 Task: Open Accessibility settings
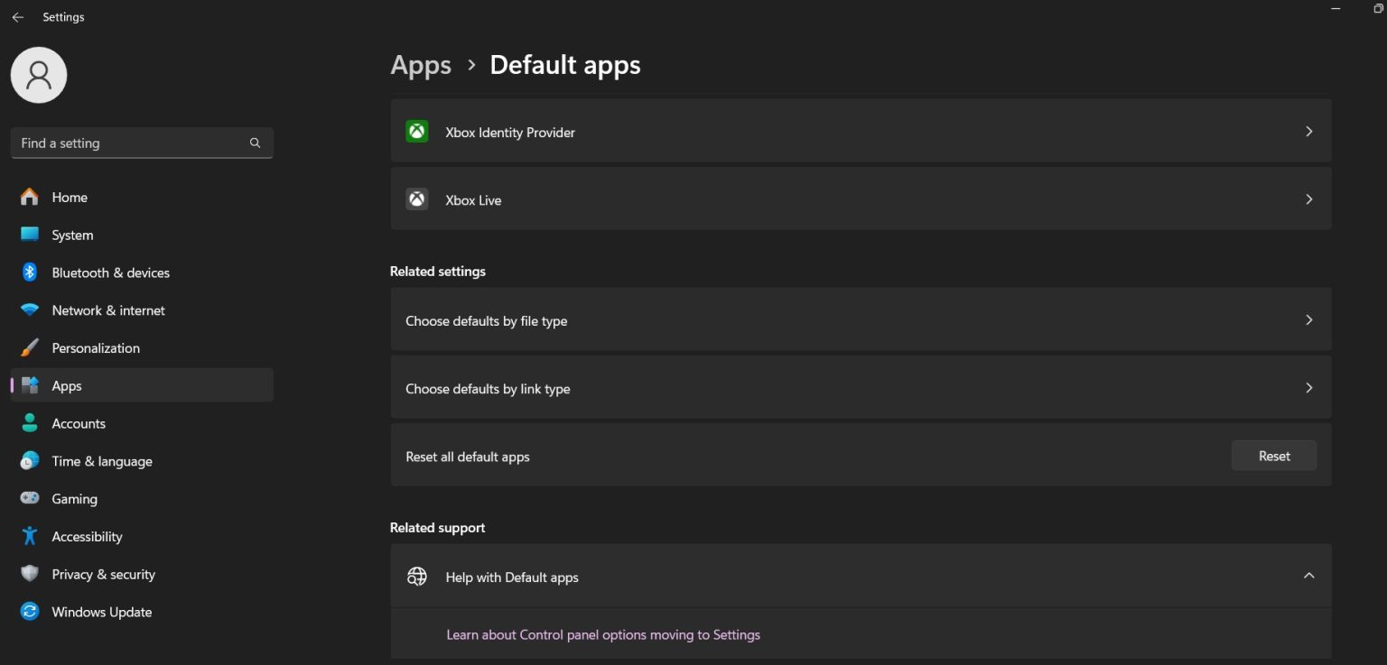pos(87,536)
